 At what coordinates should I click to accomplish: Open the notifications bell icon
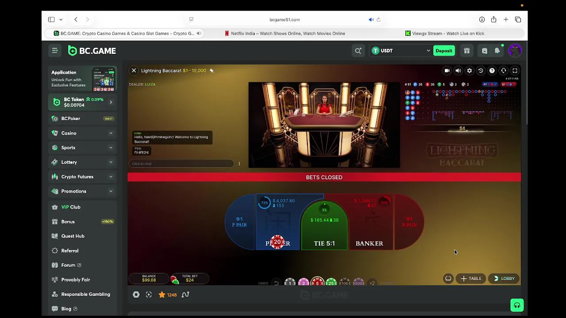[497, 51]
